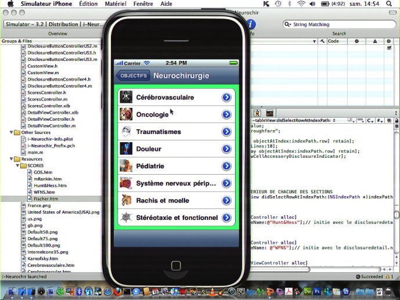Open Simulator - 3.2 Distribution overview popup
This screenshot has height=300, width=400.
tap(55, 24)
